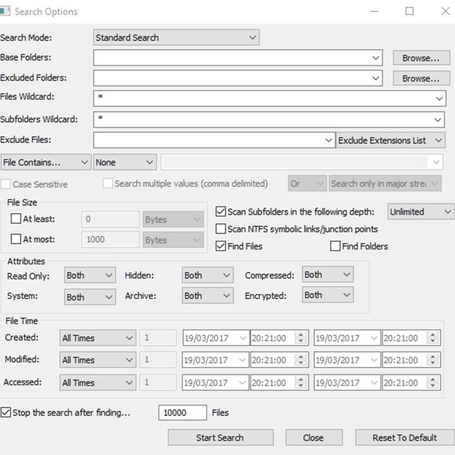
Task: Open the subfolder depth Unlimited dropdown
Action: point(420,212)
